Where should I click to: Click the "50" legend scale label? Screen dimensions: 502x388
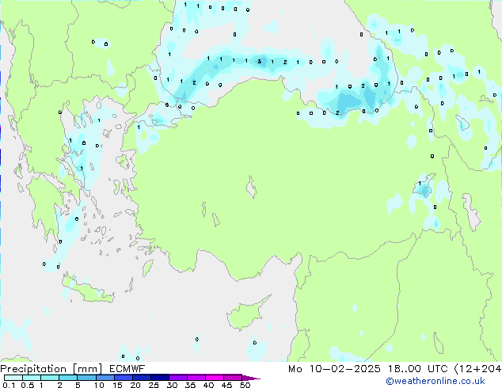pyautogui.click(x=245, y=385)
